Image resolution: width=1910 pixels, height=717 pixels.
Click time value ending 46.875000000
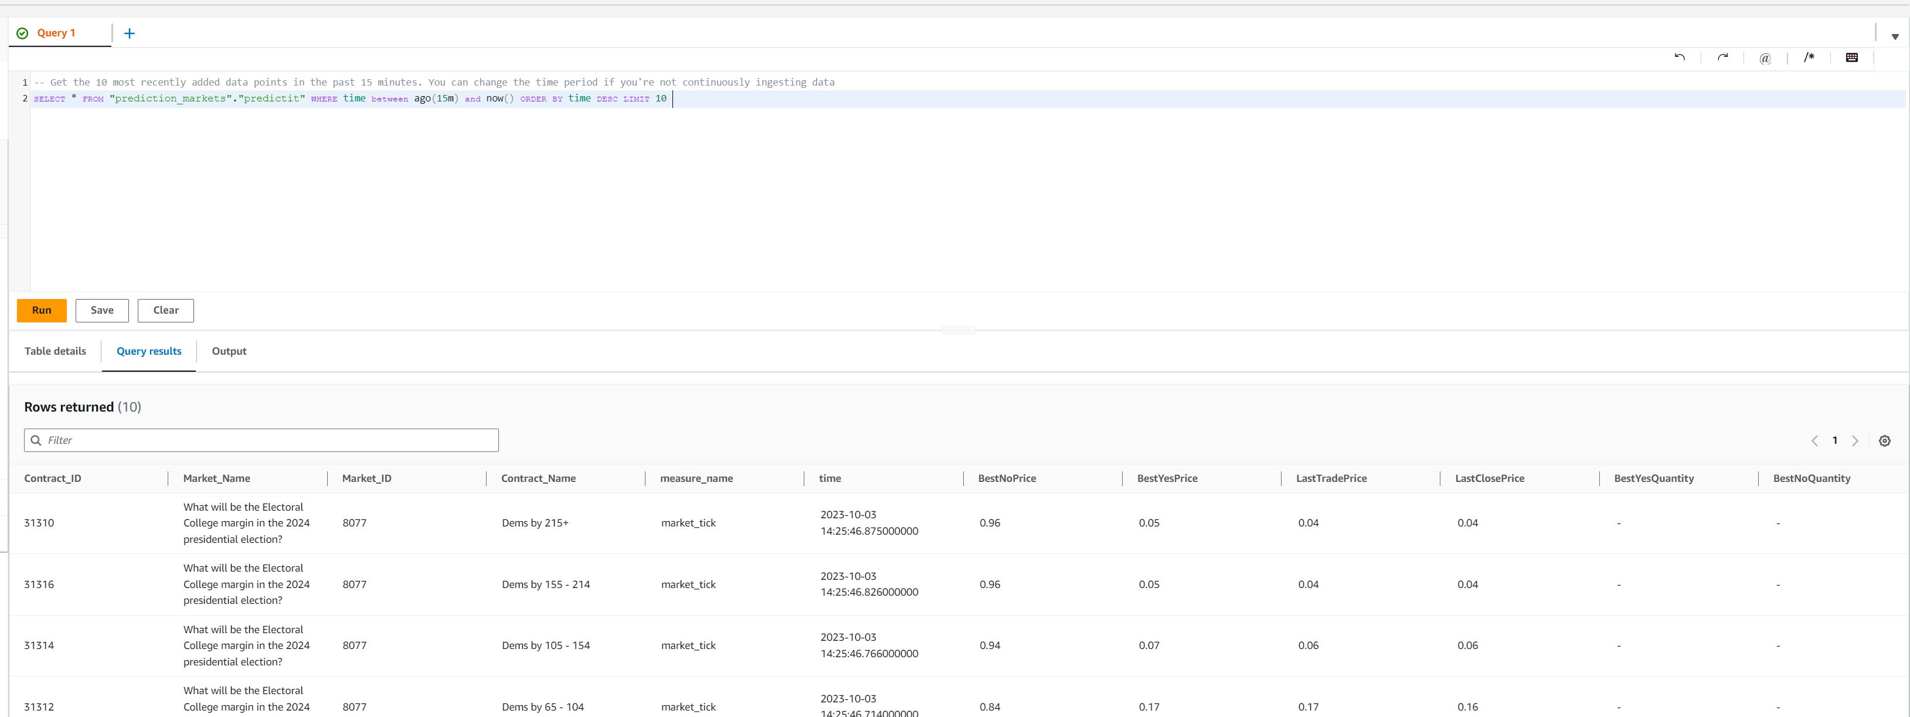click(x=869, y=523)
